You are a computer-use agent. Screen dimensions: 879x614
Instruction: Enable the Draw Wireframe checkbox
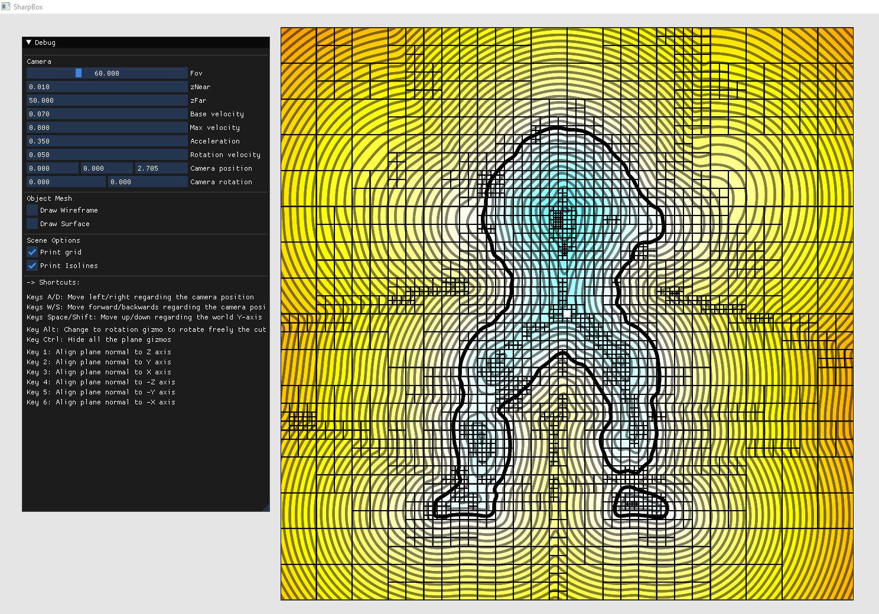pyautogui.click(x=32, y=210)
